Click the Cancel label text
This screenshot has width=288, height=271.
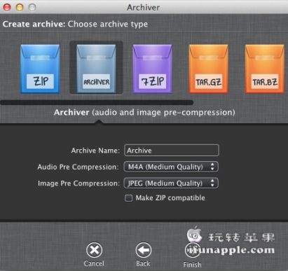[94, 263]
